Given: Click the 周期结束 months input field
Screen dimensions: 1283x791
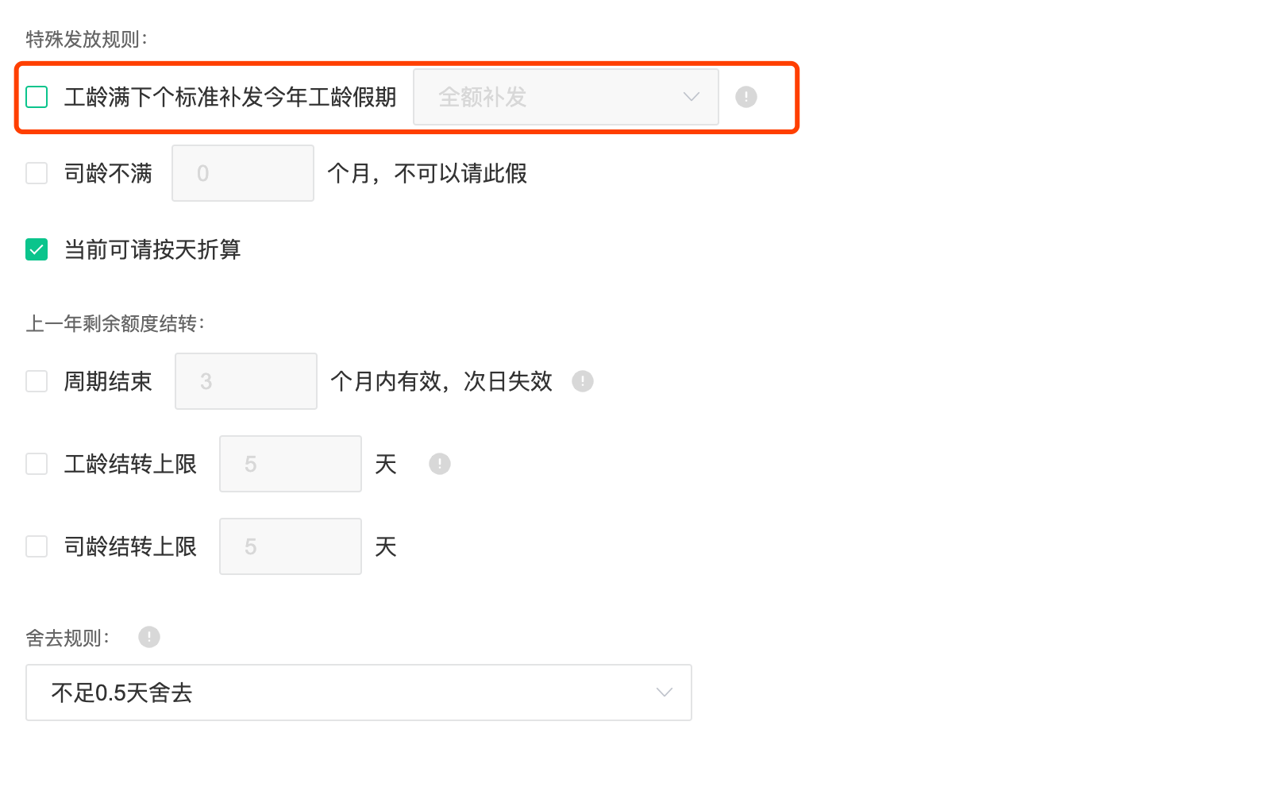Looking at the screenshot, I should [246, 381].
